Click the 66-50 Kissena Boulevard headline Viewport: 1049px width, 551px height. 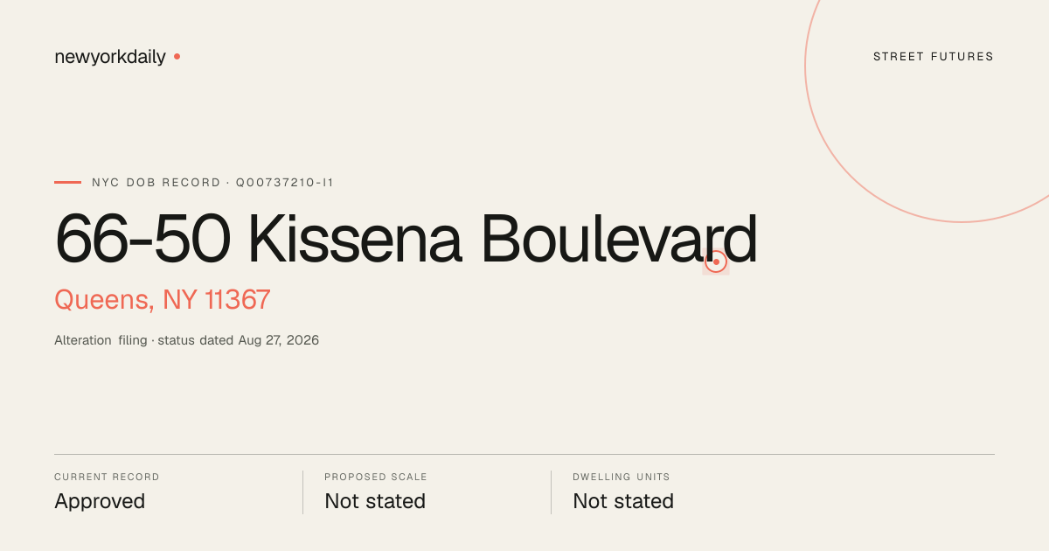click(406, 239)
